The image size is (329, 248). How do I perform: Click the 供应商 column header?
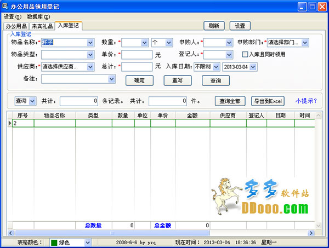click(x=228, y=116)
